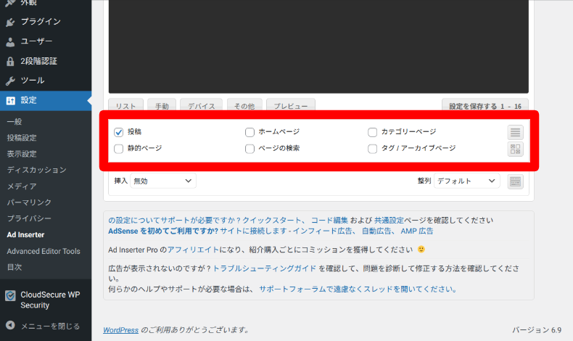This screenshot has width=573, height=341.
Task: Check the タグ / アーカイブページ checkbox
Action: 372,149
